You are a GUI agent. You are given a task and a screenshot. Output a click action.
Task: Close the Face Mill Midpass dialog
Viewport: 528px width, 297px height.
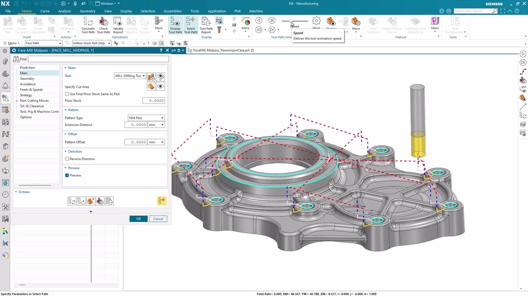[x=167, y=50]
